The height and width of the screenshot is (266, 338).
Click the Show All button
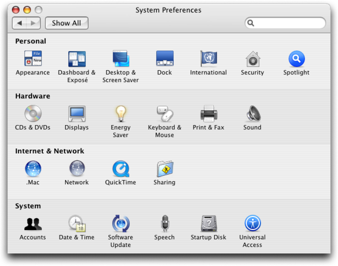click(x=67, y=23)
